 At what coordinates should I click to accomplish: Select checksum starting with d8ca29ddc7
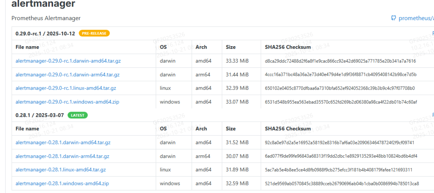coord(340,61)
